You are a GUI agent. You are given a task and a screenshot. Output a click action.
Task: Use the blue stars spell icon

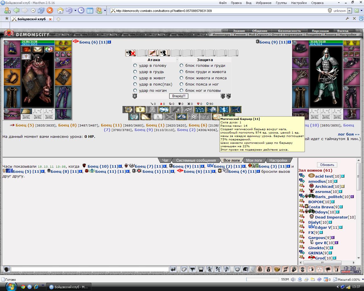pos(200,109)
